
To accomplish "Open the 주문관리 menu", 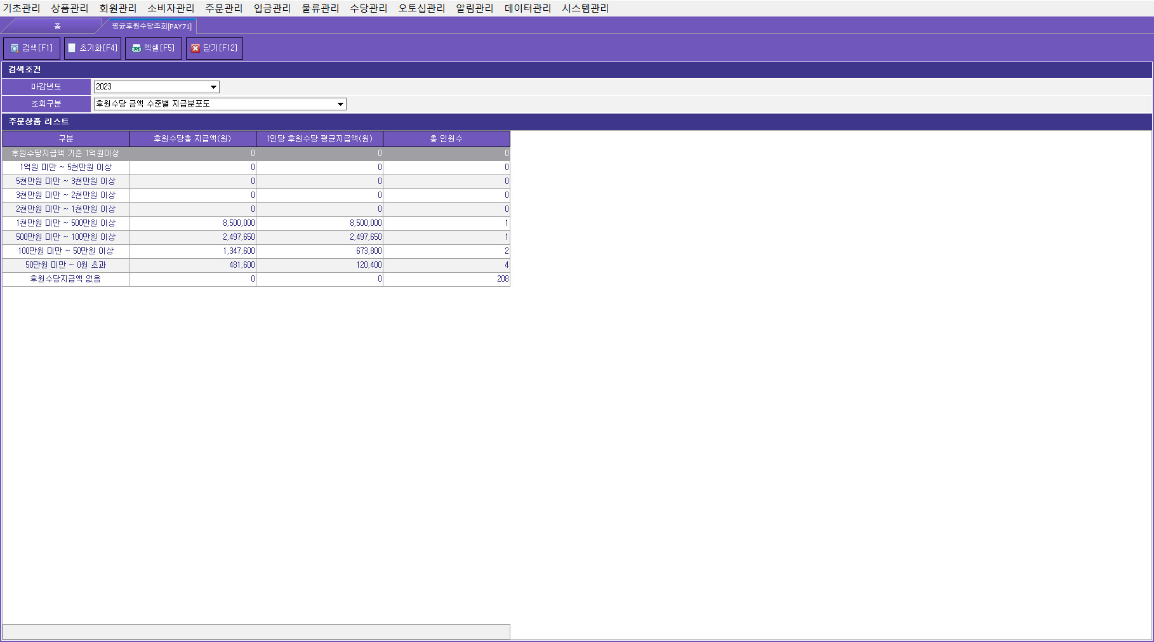I will pyautogui.click(x=224, y=8).
